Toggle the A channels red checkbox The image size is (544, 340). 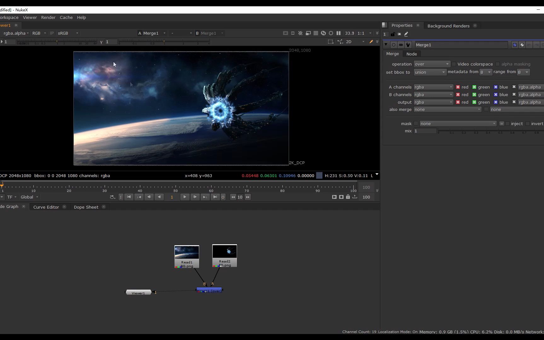point(458,87)
